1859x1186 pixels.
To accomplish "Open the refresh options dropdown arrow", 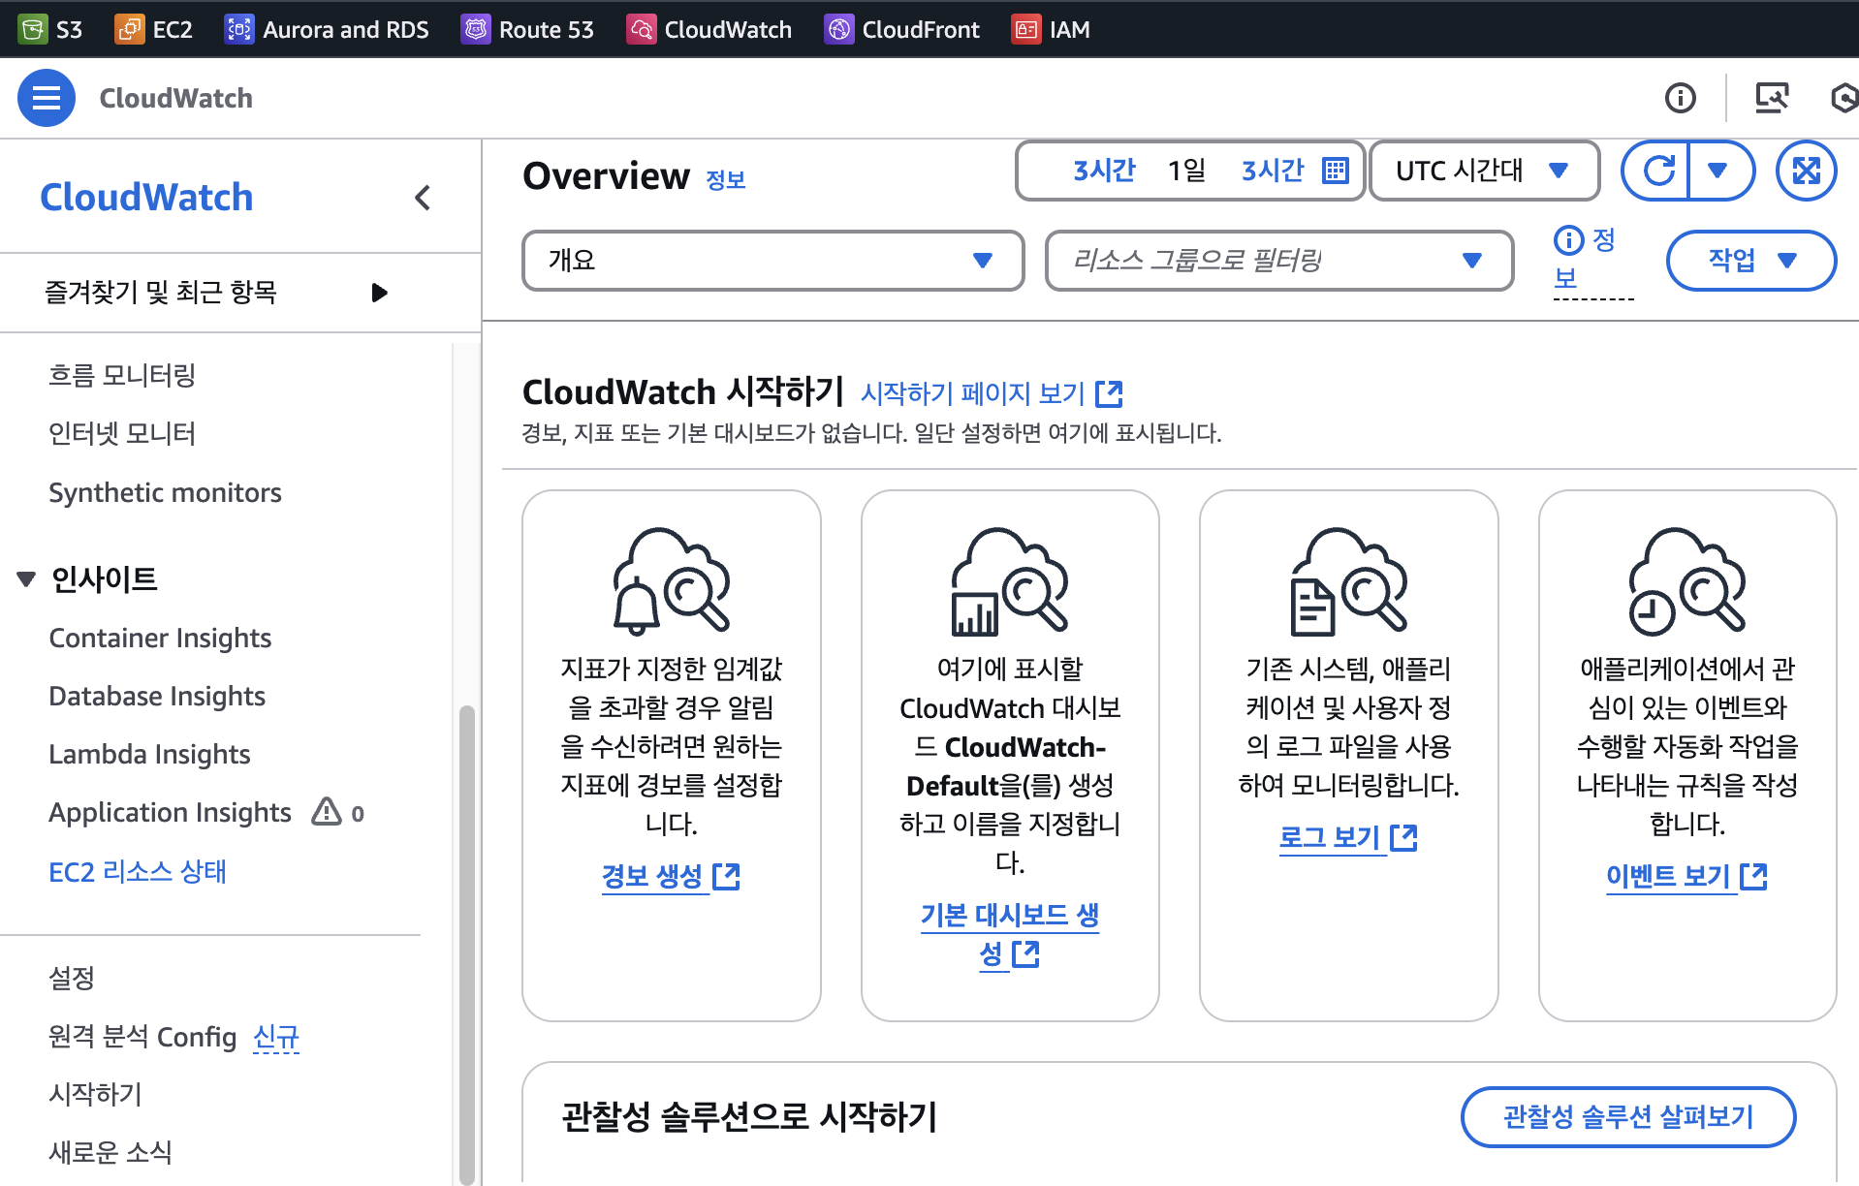I will pos(1718,171).
